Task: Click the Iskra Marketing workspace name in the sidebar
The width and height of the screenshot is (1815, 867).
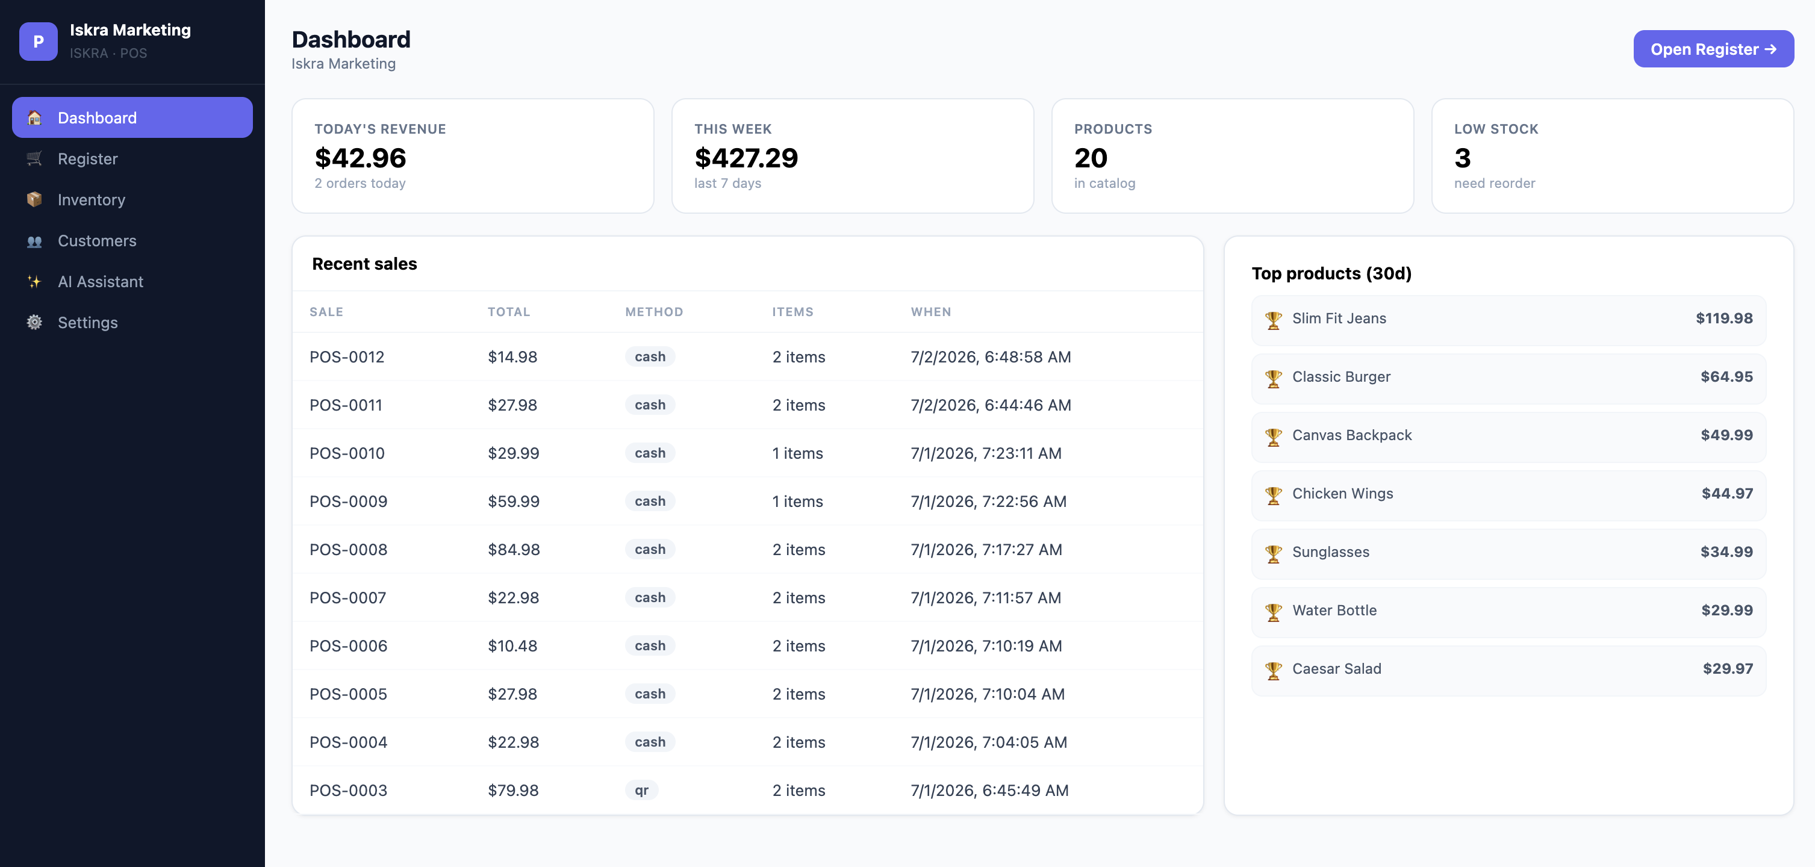Action: (x=130, y=30)
